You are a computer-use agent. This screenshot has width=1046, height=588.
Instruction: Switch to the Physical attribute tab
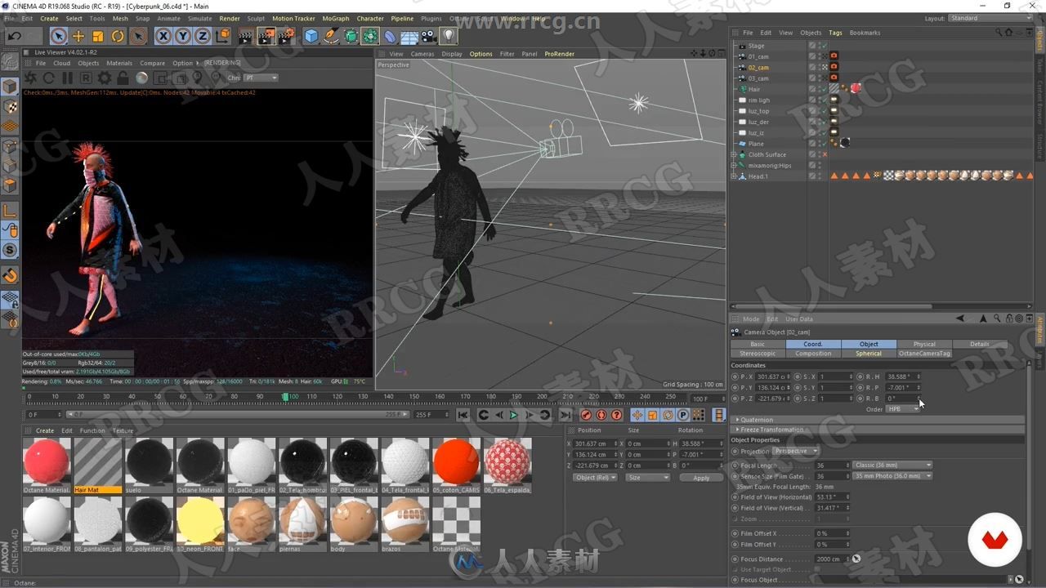(924, 344)
